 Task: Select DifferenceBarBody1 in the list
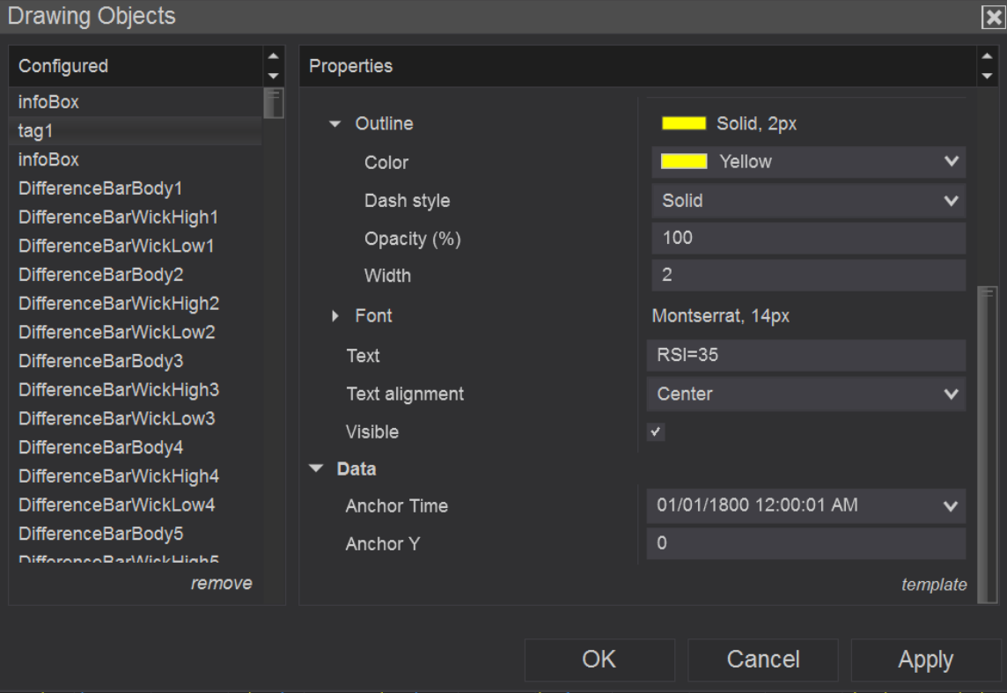point(100,188)
